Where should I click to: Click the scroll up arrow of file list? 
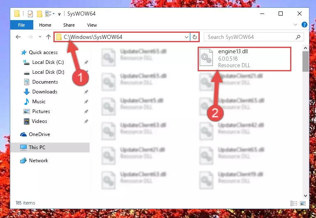(305, 48)
